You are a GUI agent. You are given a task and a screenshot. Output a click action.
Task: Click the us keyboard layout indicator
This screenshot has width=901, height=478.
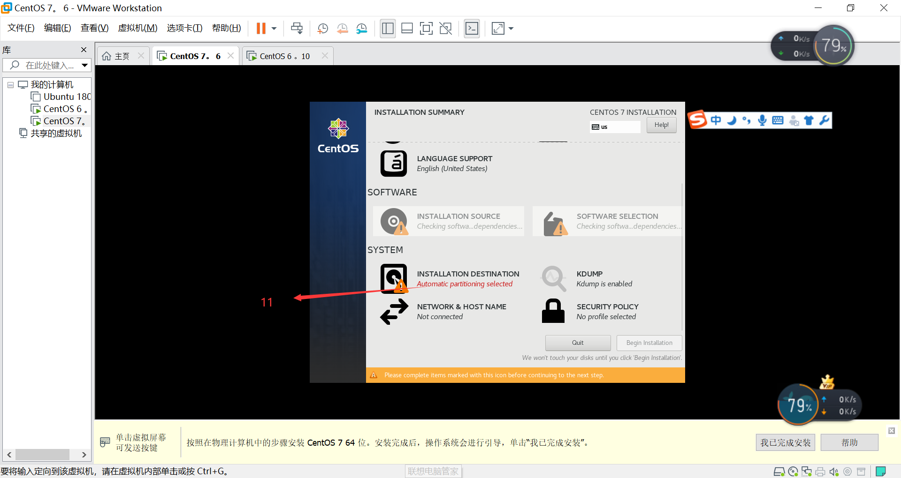click(x=615, y=127)
